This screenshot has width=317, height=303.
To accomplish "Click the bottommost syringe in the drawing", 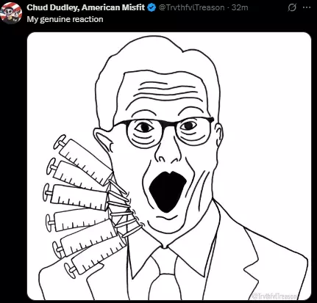I will [x=96, y=257].
